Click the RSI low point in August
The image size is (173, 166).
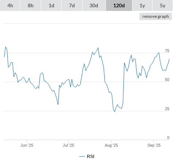point(115,112)
